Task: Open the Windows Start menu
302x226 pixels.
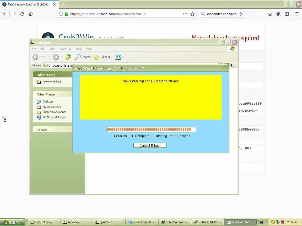Action: pos(12,222)
